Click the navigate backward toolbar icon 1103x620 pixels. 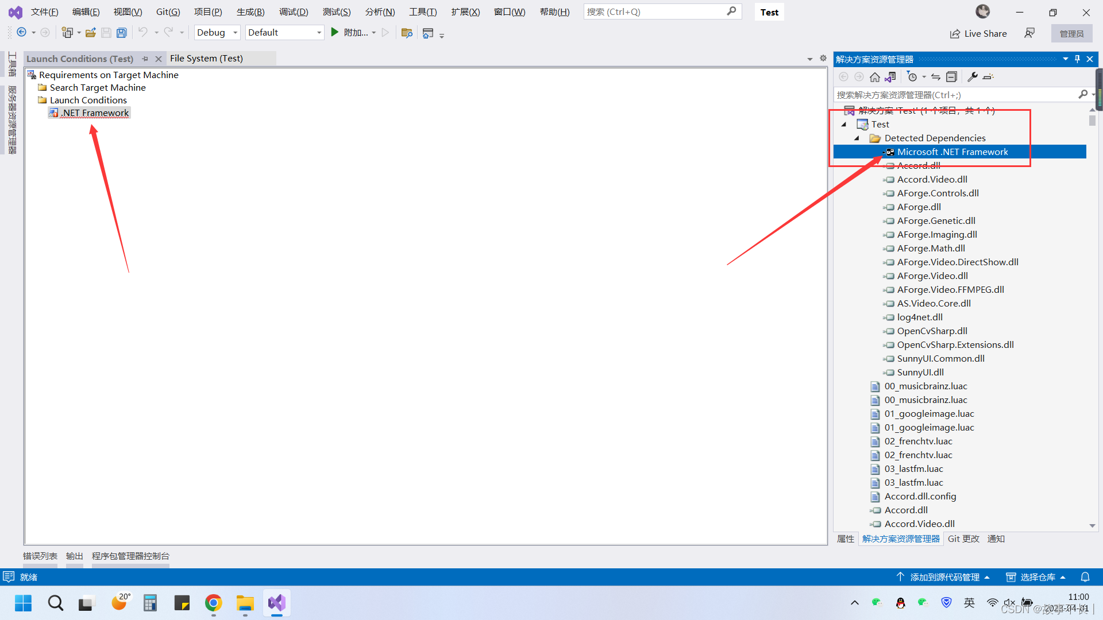click(x=21, y=33)
